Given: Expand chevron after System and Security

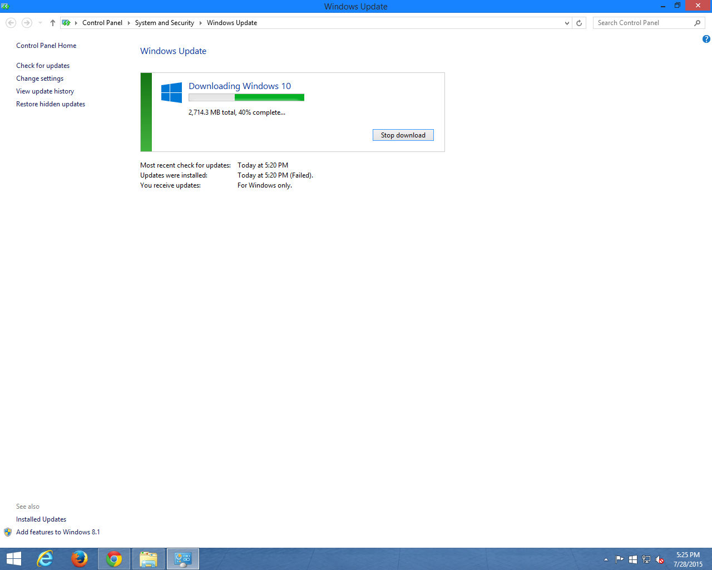Looking at the screenshot, I should [x=201, y=23].
